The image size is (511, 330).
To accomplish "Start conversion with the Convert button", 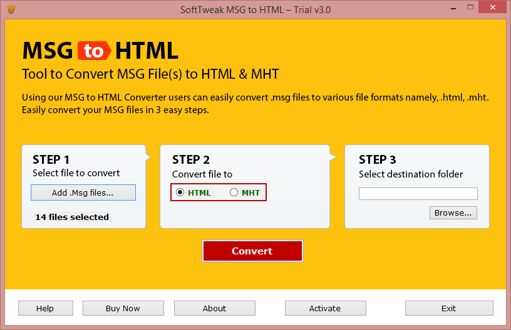I will point(252,251).
